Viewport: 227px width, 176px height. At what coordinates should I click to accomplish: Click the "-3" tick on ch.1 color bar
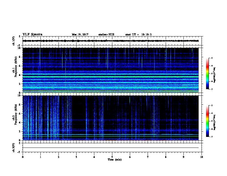[212, 58]
